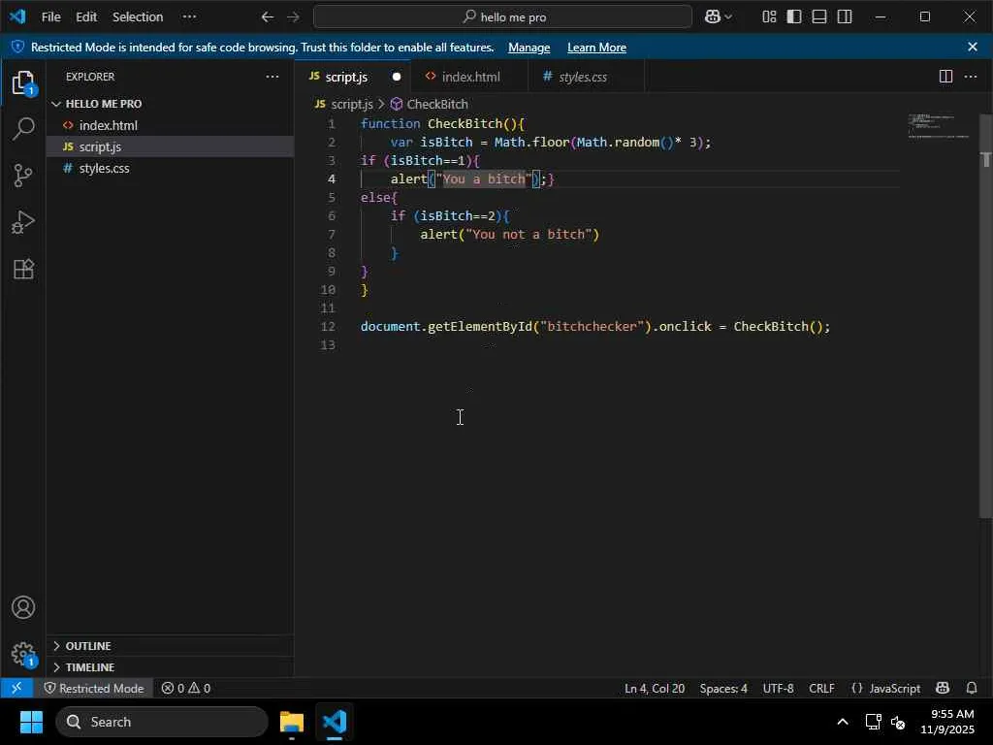Viewport: 993px width, 745px height.
Task: Switch to the index.html tab
Action: click(470, 77)
